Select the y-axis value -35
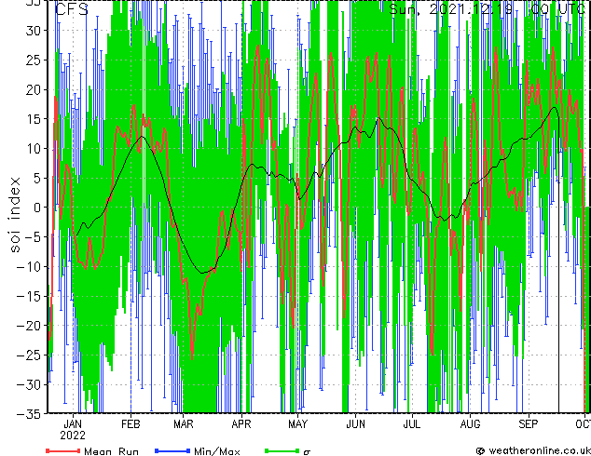The image size is (591, 456). tap(29, 414)
